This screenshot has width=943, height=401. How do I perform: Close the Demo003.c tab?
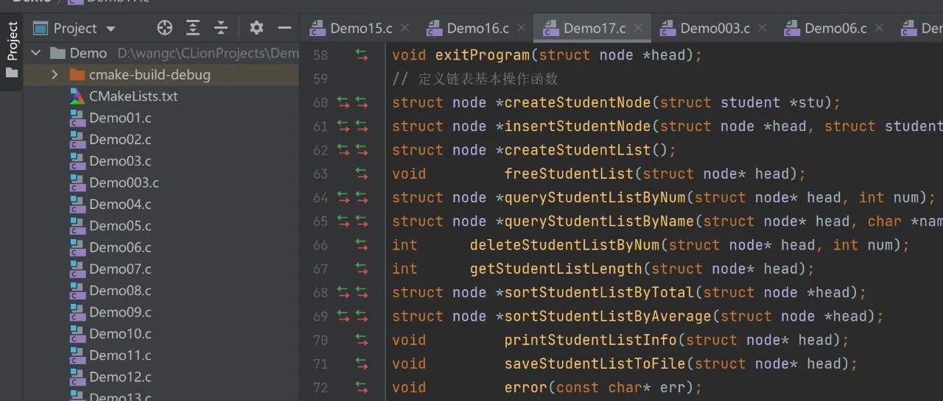pyautogui.click(x=763, y=29)
